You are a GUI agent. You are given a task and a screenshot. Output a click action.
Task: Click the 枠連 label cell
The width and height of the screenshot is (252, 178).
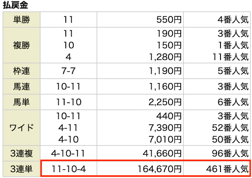coord(22,71)
